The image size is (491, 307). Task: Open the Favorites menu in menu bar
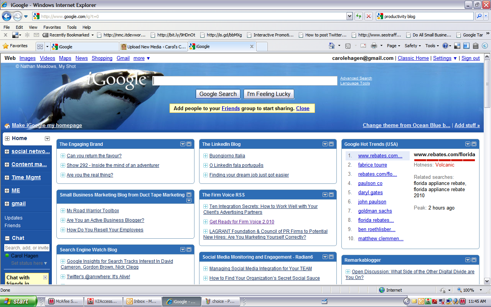point(52,27)
